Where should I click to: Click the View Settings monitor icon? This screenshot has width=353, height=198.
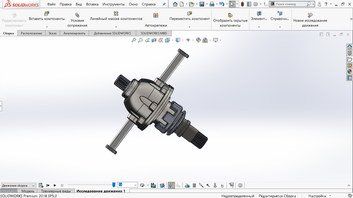point(216,40)
